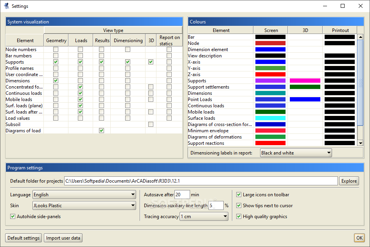Select the Minimum envelope colour row

pyautogui.click(x=208, y=131)
